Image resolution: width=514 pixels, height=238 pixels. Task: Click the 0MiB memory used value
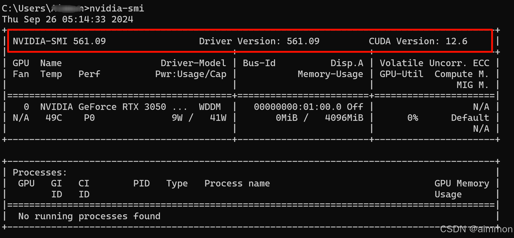tap(286, 118)
